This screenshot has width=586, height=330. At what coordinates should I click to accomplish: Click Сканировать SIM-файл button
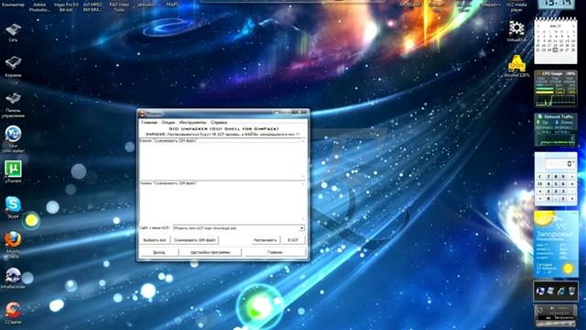click(x=195, y=240)
